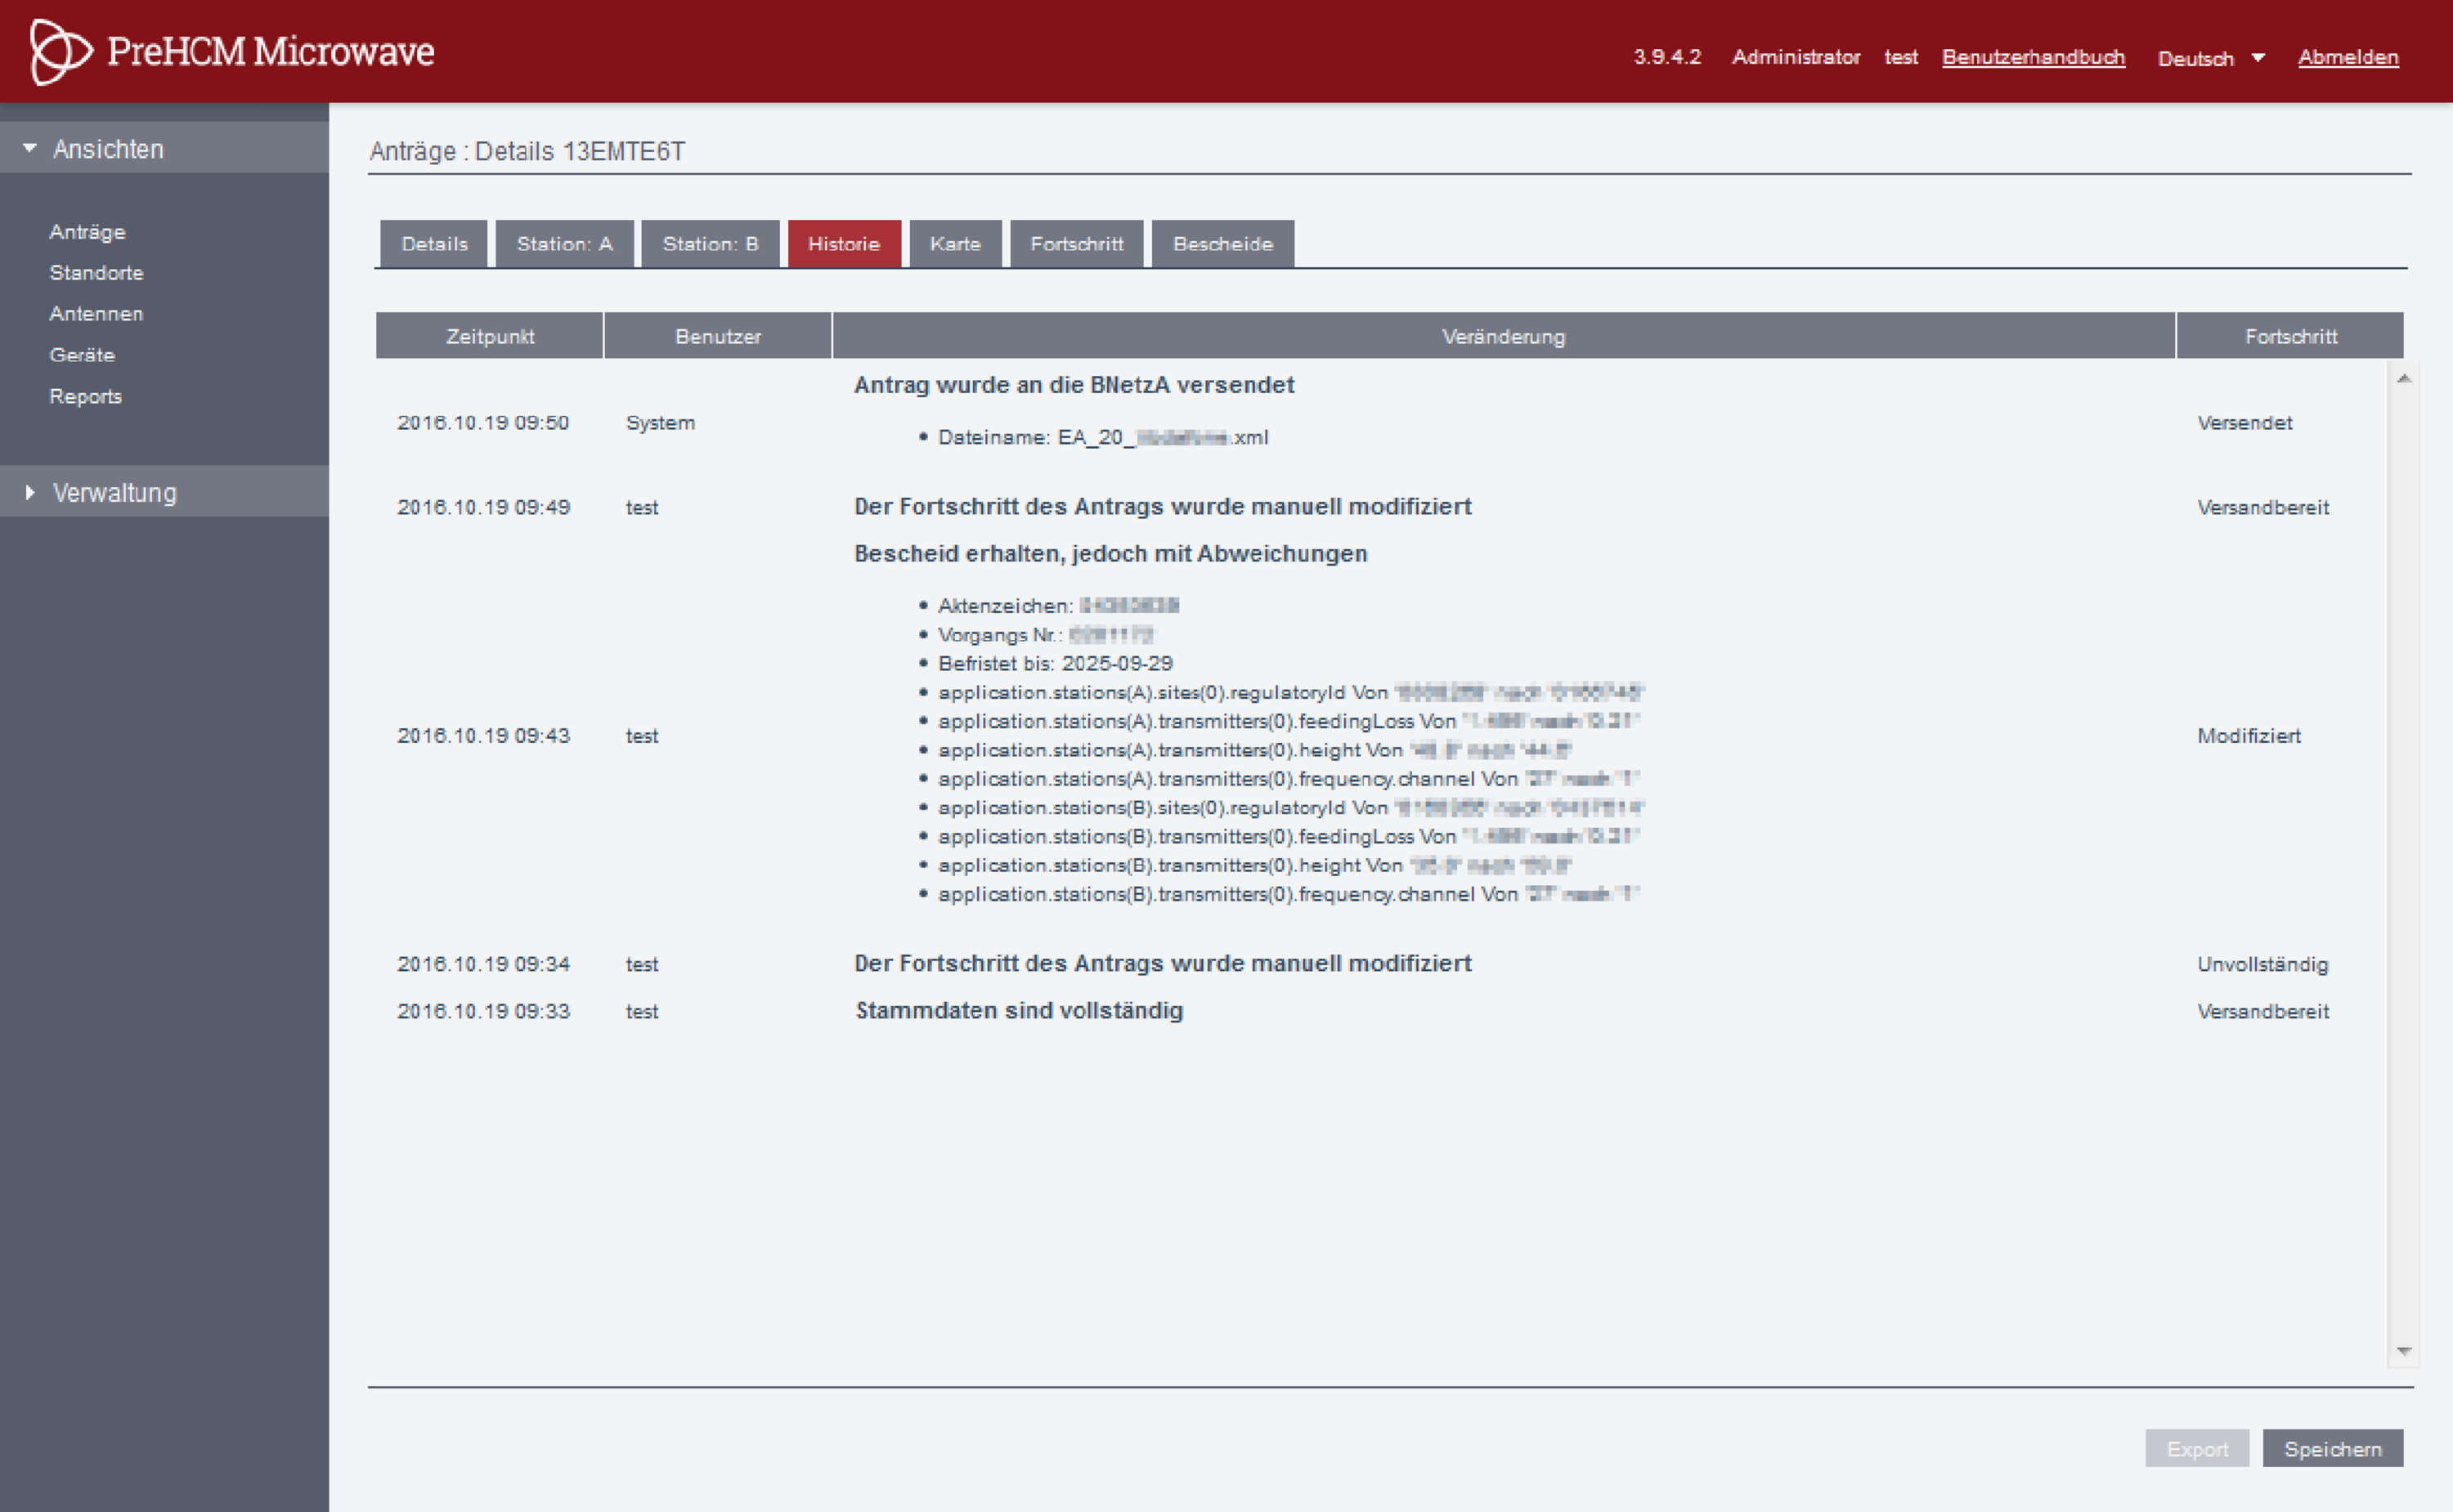This screenshot has height=1512, width=2453.
Task: Open Anträge in the sidebar
Action: click(x=87, y=232)
